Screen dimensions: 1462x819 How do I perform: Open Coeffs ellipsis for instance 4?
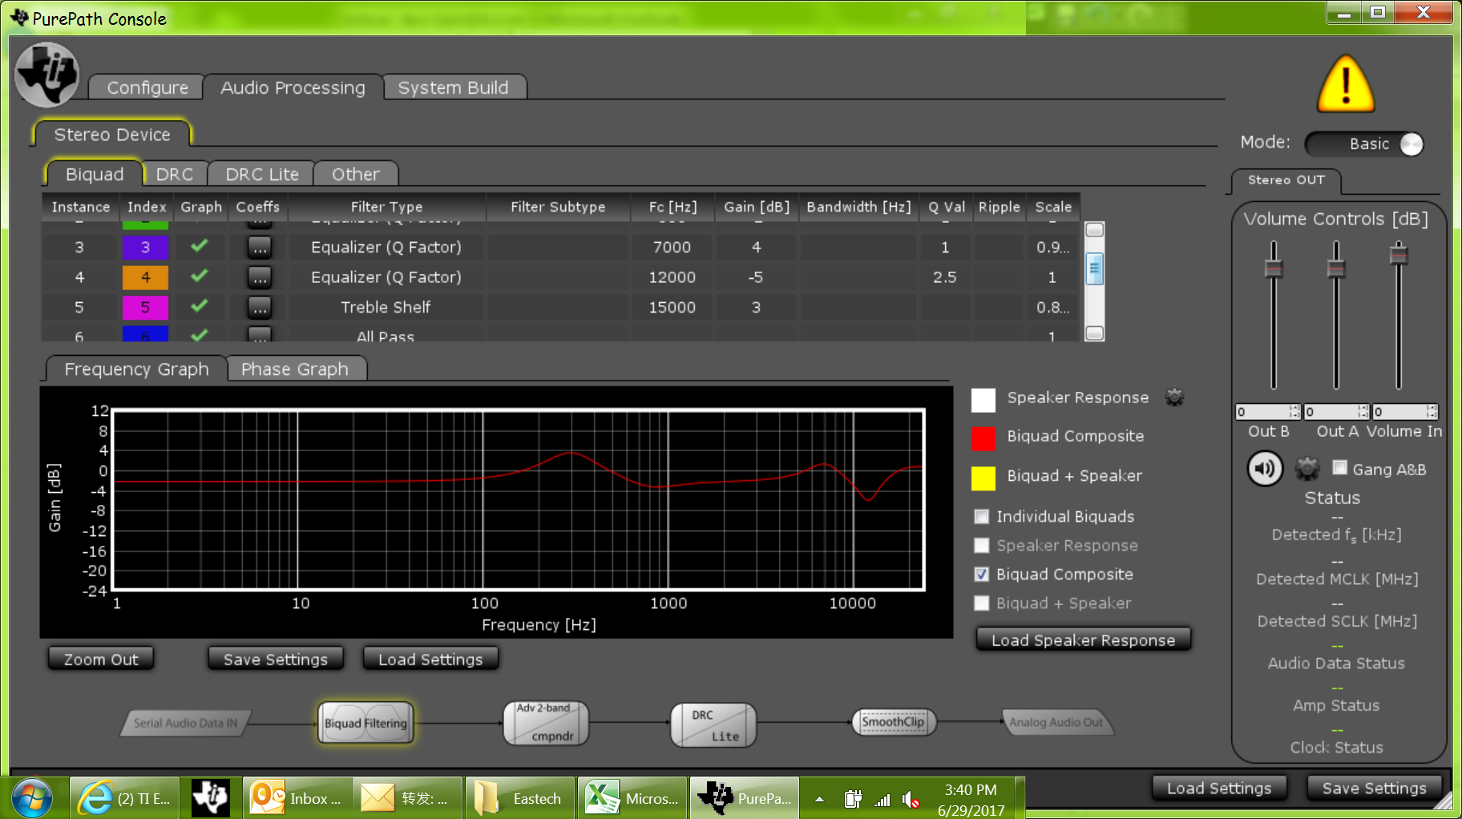259,277
